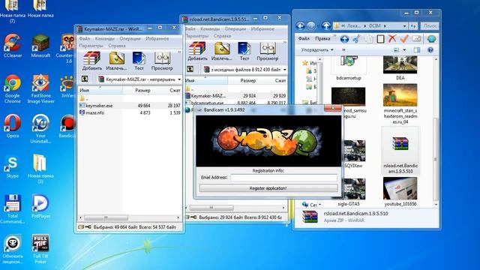The image size is (480, 270).
Task: Click Извлечь icon in rsload.net.Bandicam WinRAR window
Action: click(222, 51)
